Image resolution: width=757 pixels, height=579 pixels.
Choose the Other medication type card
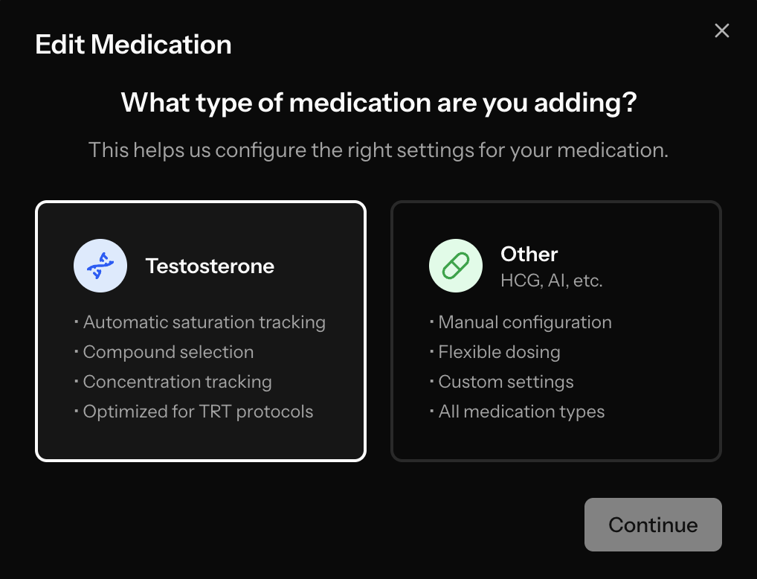click(x=556, y=331)
